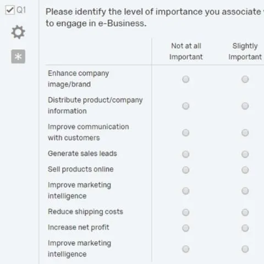Choose Not at all Important for Increase net profit
264x264 pixels.
185,228
